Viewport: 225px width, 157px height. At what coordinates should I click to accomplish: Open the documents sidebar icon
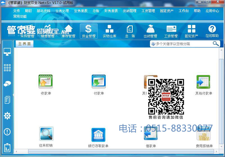(7, 100)
